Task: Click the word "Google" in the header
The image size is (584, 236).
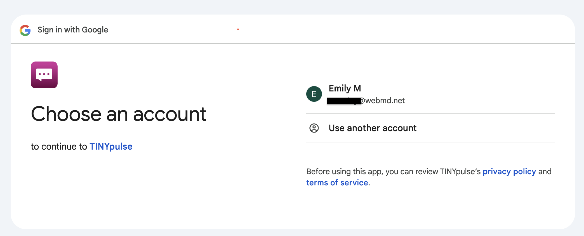Action: (95, 30)
